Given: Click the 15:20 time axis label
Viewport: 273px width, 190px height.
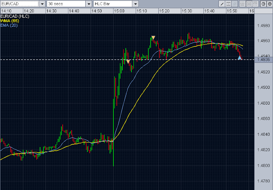Looking at the screenshot, I should click(x=164, y=11).
